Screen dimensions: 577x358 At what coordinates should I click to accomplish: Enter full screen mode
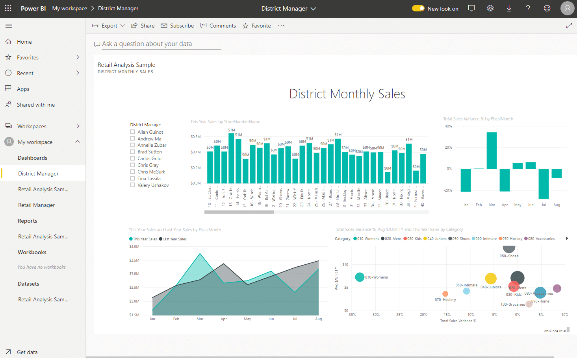click(x=569, y=25)
